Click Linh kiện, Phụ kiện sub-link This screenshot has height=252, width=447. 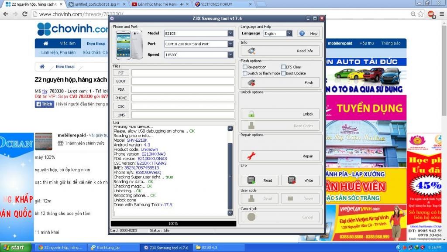click(58, 52)
